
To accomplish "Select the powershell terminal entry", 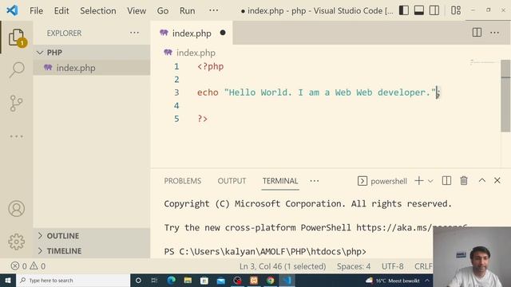I will pos(382,181).
